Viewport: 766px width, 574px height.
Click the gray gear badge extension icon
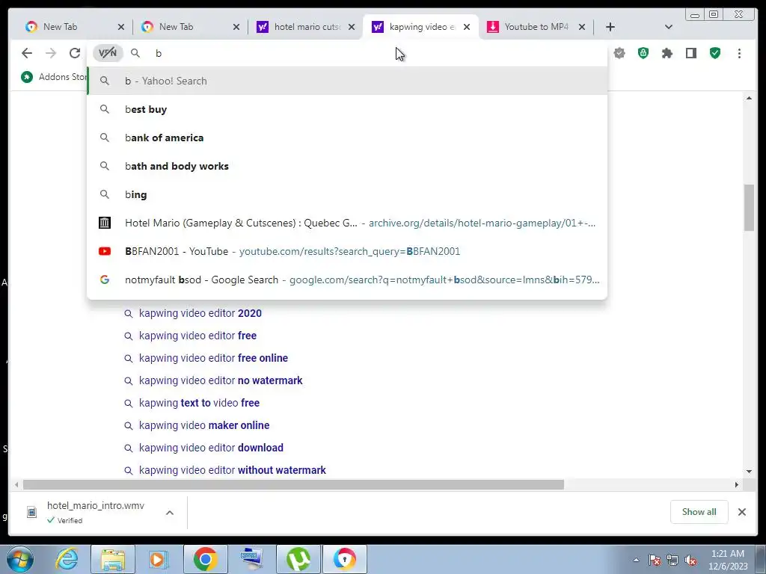pos(619,53)
